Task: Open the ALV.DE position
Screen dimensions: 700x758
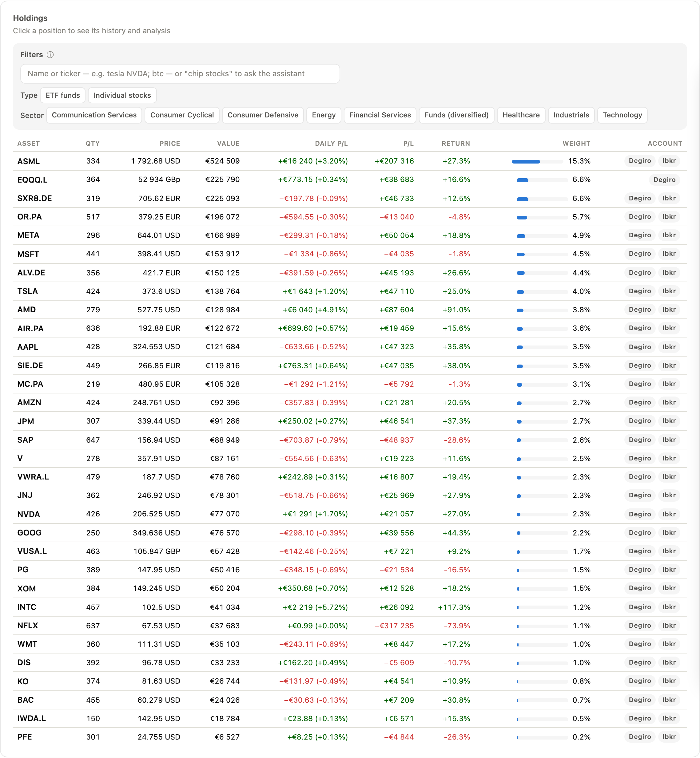Action: [x=350, y=273]
